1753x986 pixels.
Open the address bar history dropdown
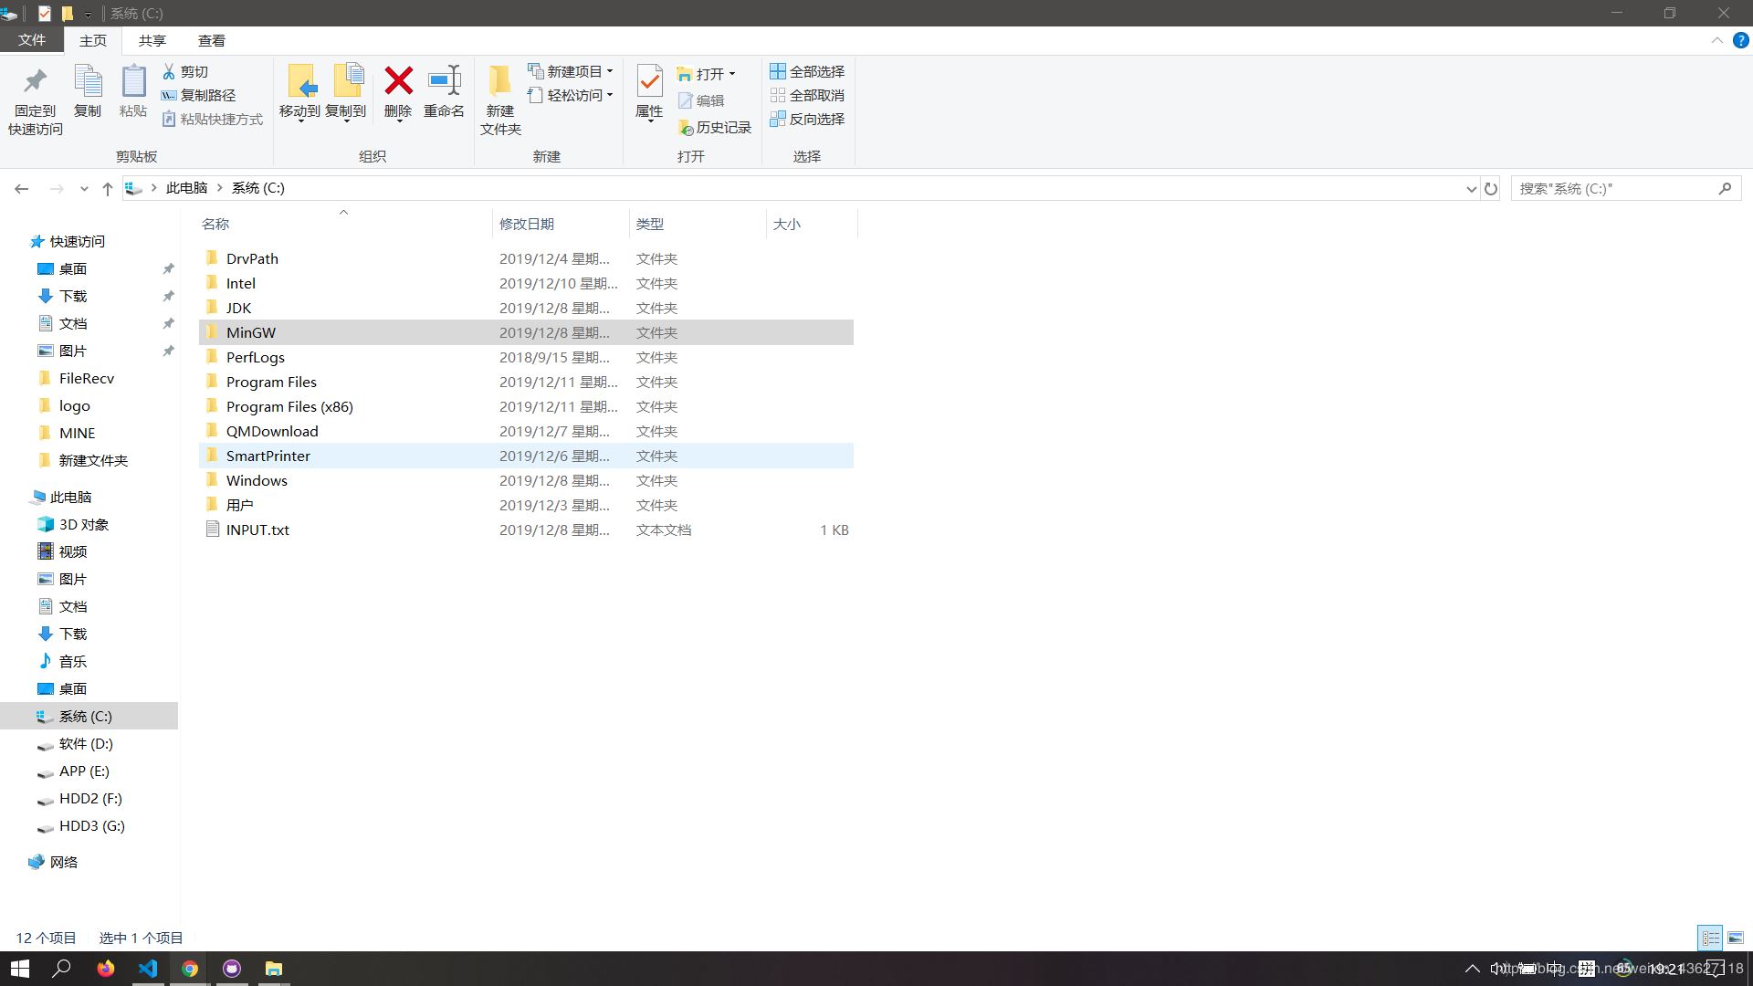tap(1470, 188)
